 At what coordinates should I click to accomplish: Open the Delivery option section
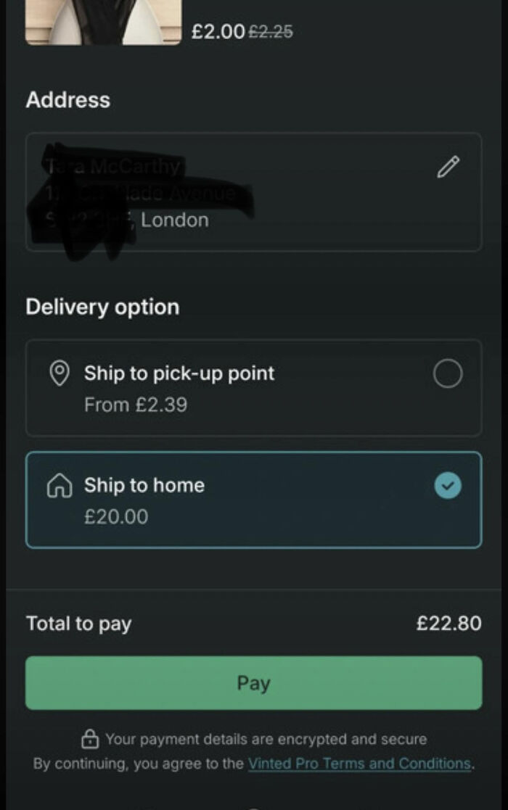102,307
